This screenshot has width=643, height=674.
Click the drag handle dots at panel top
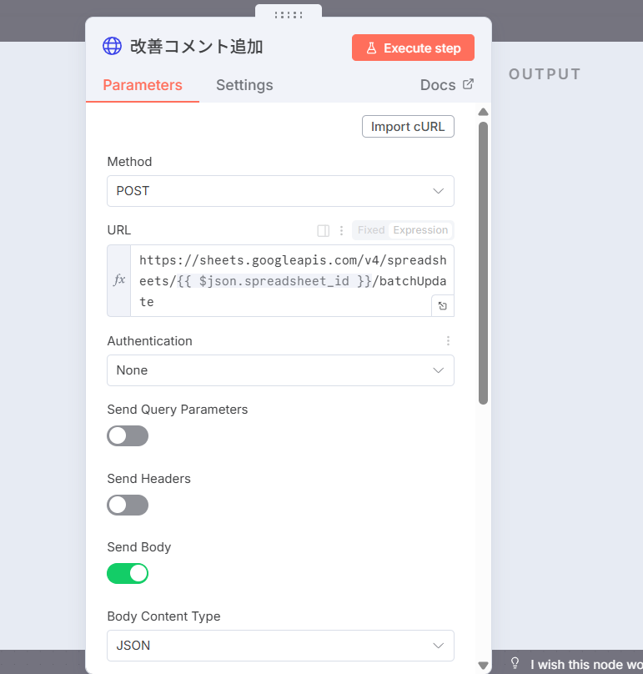[x=288, y=14]
